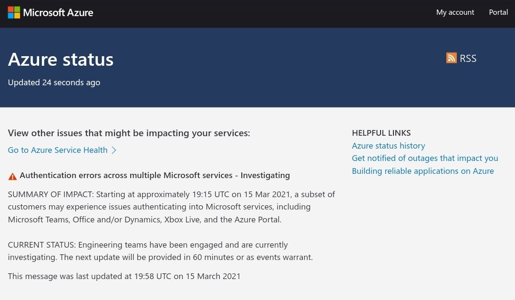Click the Microsoft four-square logo
The height and width of the screenshot is (300, 515).
14,12
